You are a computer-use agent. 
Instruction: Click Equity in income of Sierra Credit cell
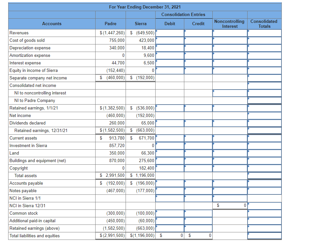198,71
